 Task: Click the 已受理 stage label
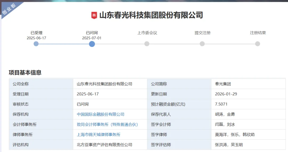coord(36,33)
